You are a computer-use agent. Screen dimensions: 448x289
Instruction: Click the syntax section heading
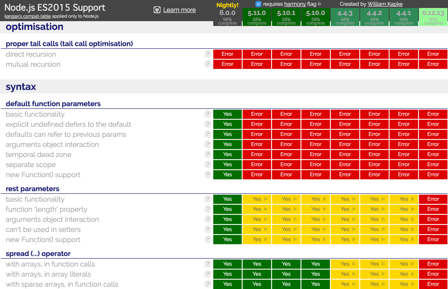click(x=21, y=86)
